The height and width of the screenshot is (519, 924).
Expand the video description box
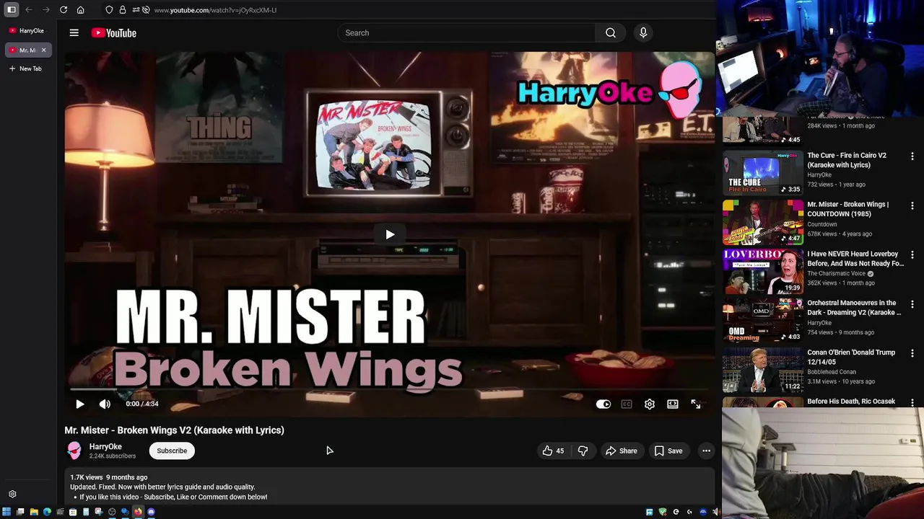390,486
